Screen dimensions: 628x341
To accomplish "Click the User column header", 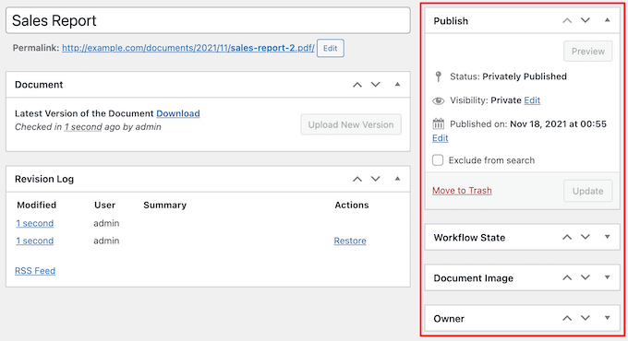I will pos(105,206).
